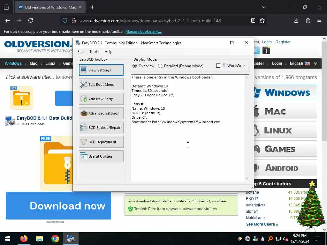Toggle reader view in the address bar
The image size is (327, 245).
(253, 20)
